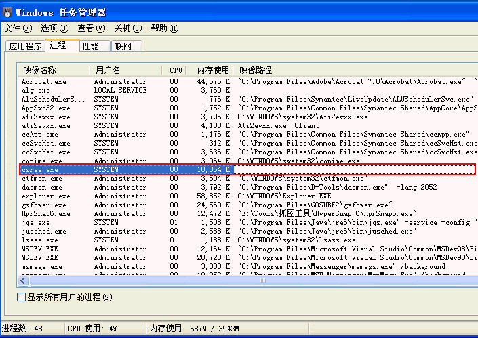The height and width of the screenshot is (338, 478).
Task: Click CPU 使用: 4% in status bar
Action: [93, 329]
